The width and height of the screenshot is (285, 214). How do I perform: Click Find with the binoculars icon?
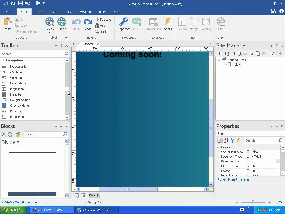[100, 26]
